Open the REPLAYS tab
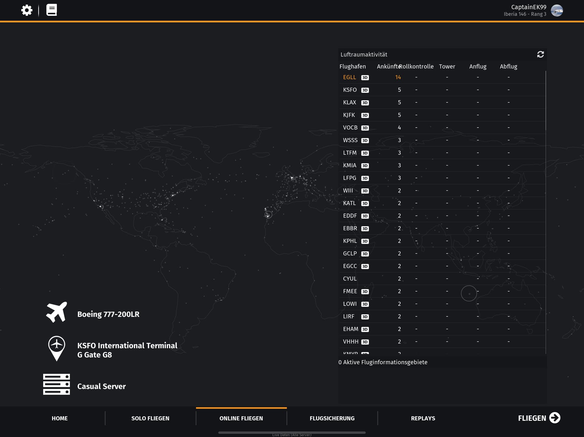 [423, 418]
